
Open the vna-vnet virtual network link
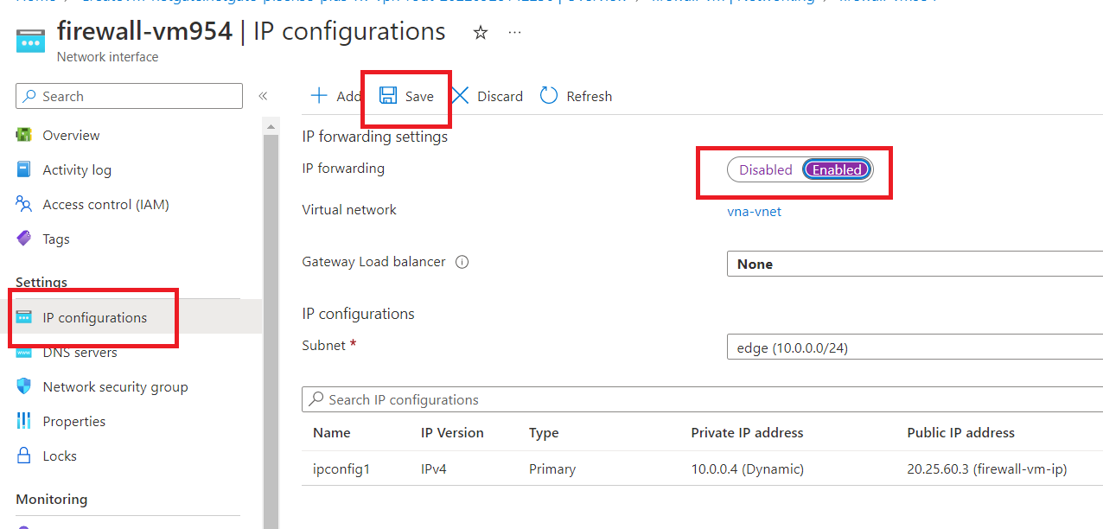tap(754, 211)
